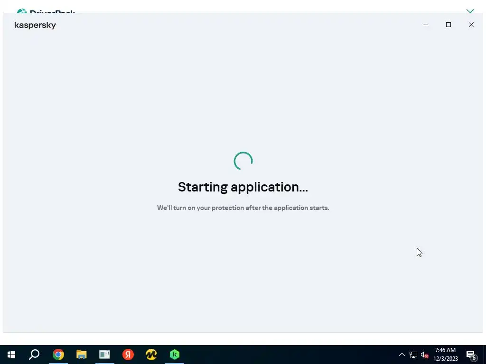Open network status tray icon
Screen dimensions: 486x364
[x=413, y=355]
